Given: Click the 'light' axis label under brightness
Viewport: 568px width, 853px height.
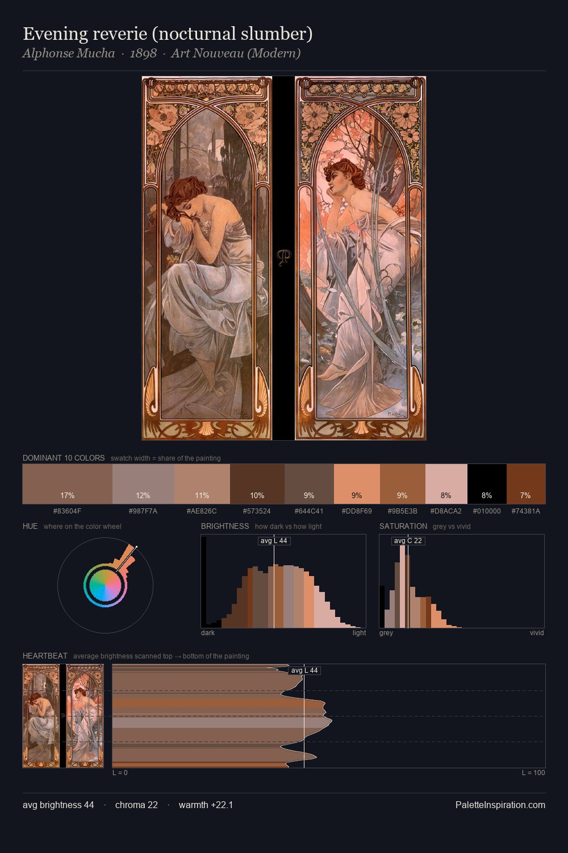Looking at the screenshot, I should point(360,633).
